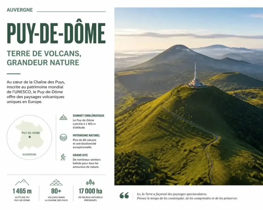Click the Puy-de-Dôme dot on the map

[x=30, y=137]
